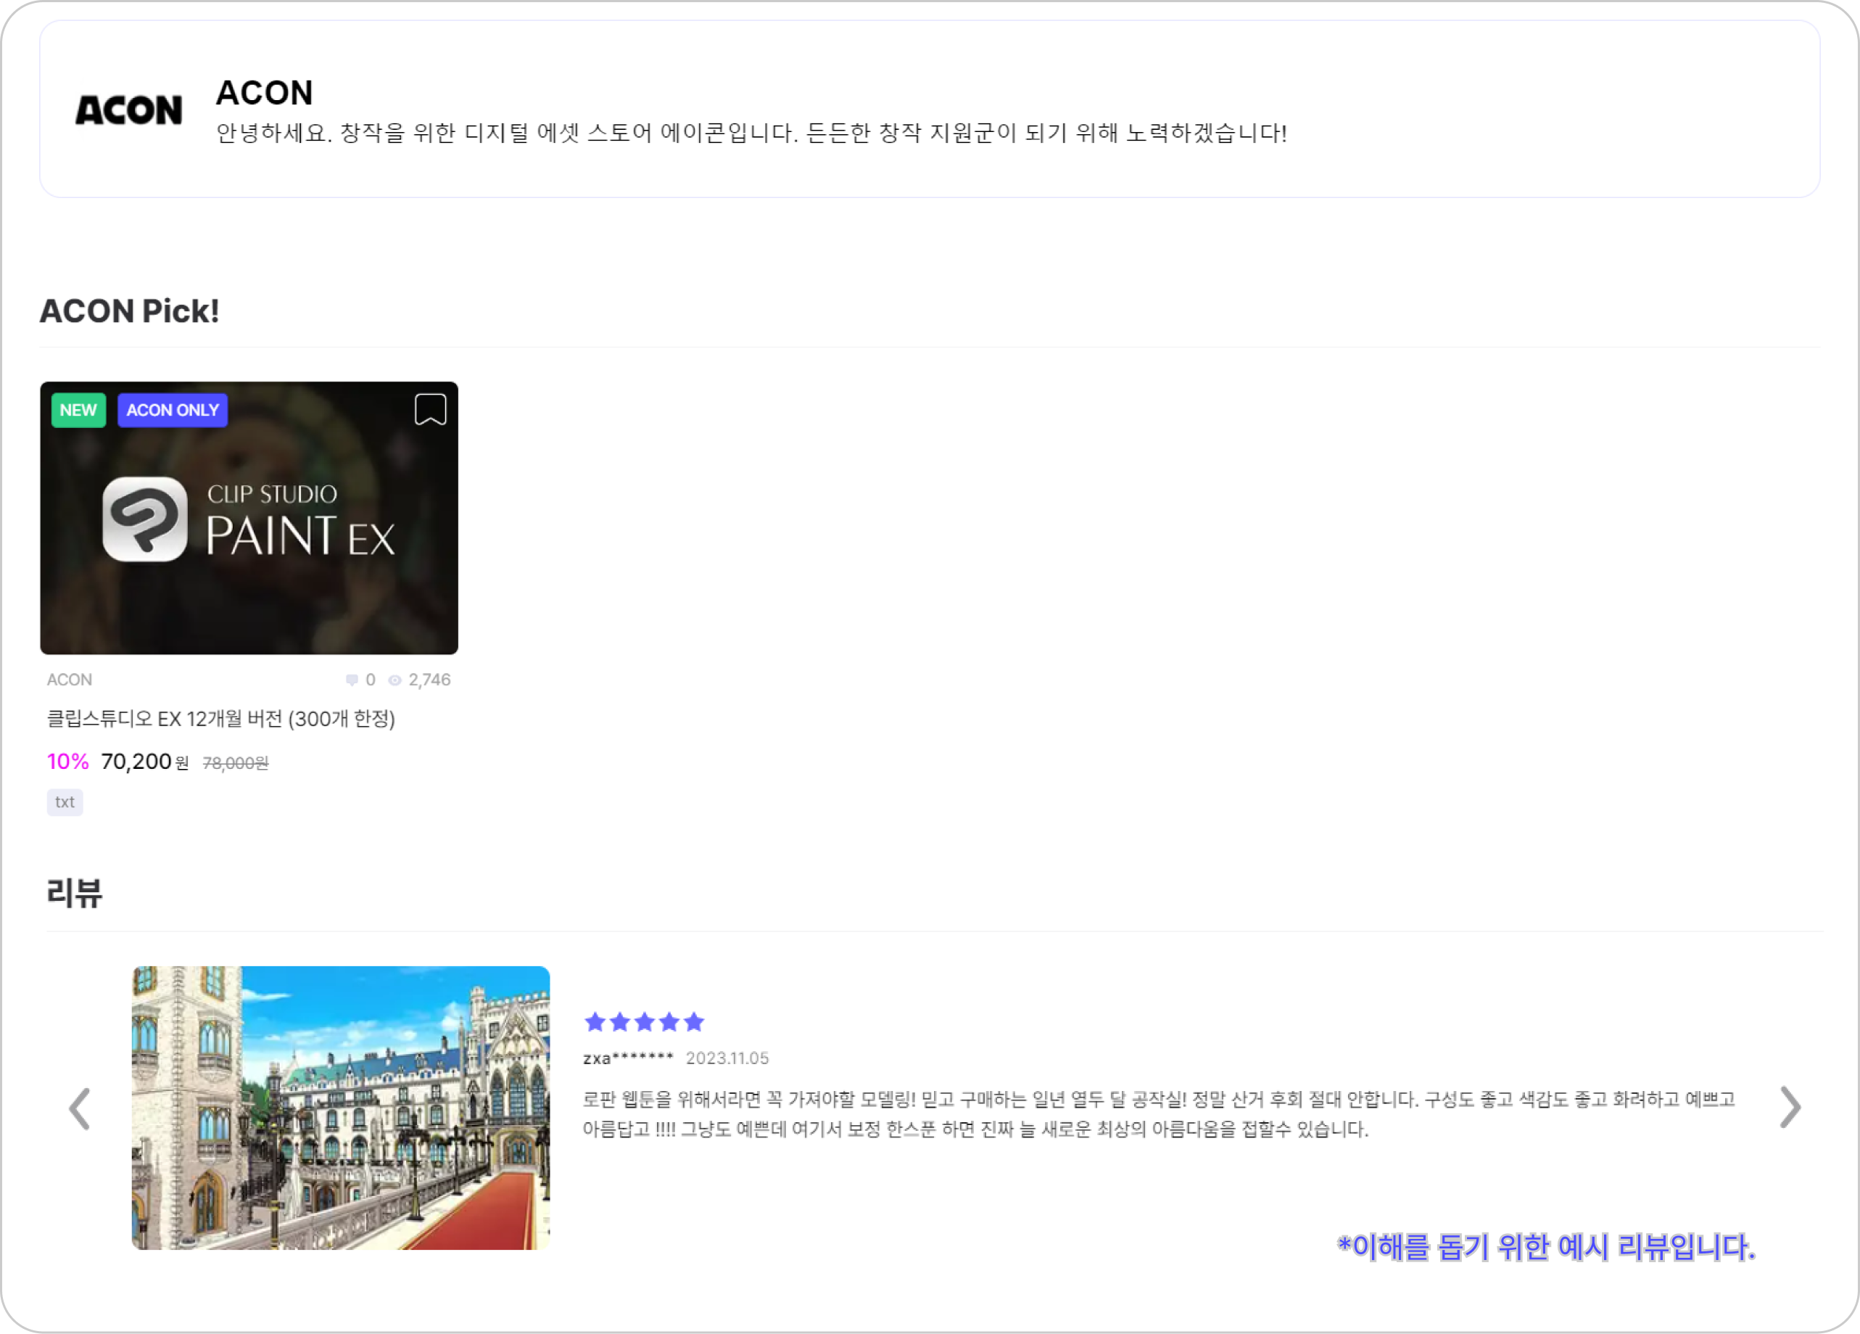
Task: Click the txt file type tag
Action: coord(65,802)
